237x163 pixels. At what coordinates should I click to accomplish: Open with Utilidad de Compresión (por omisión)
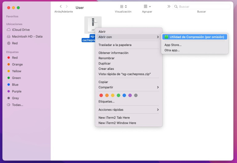(195, 37)
